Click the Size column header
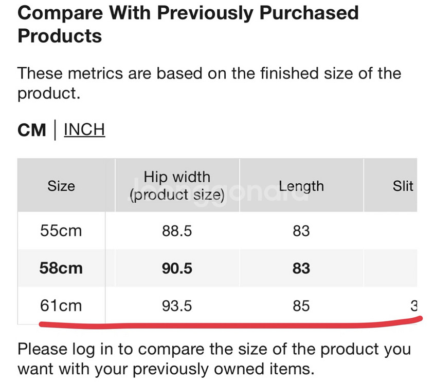Screen dimensions: 434x385 click(x=61, y=185)
